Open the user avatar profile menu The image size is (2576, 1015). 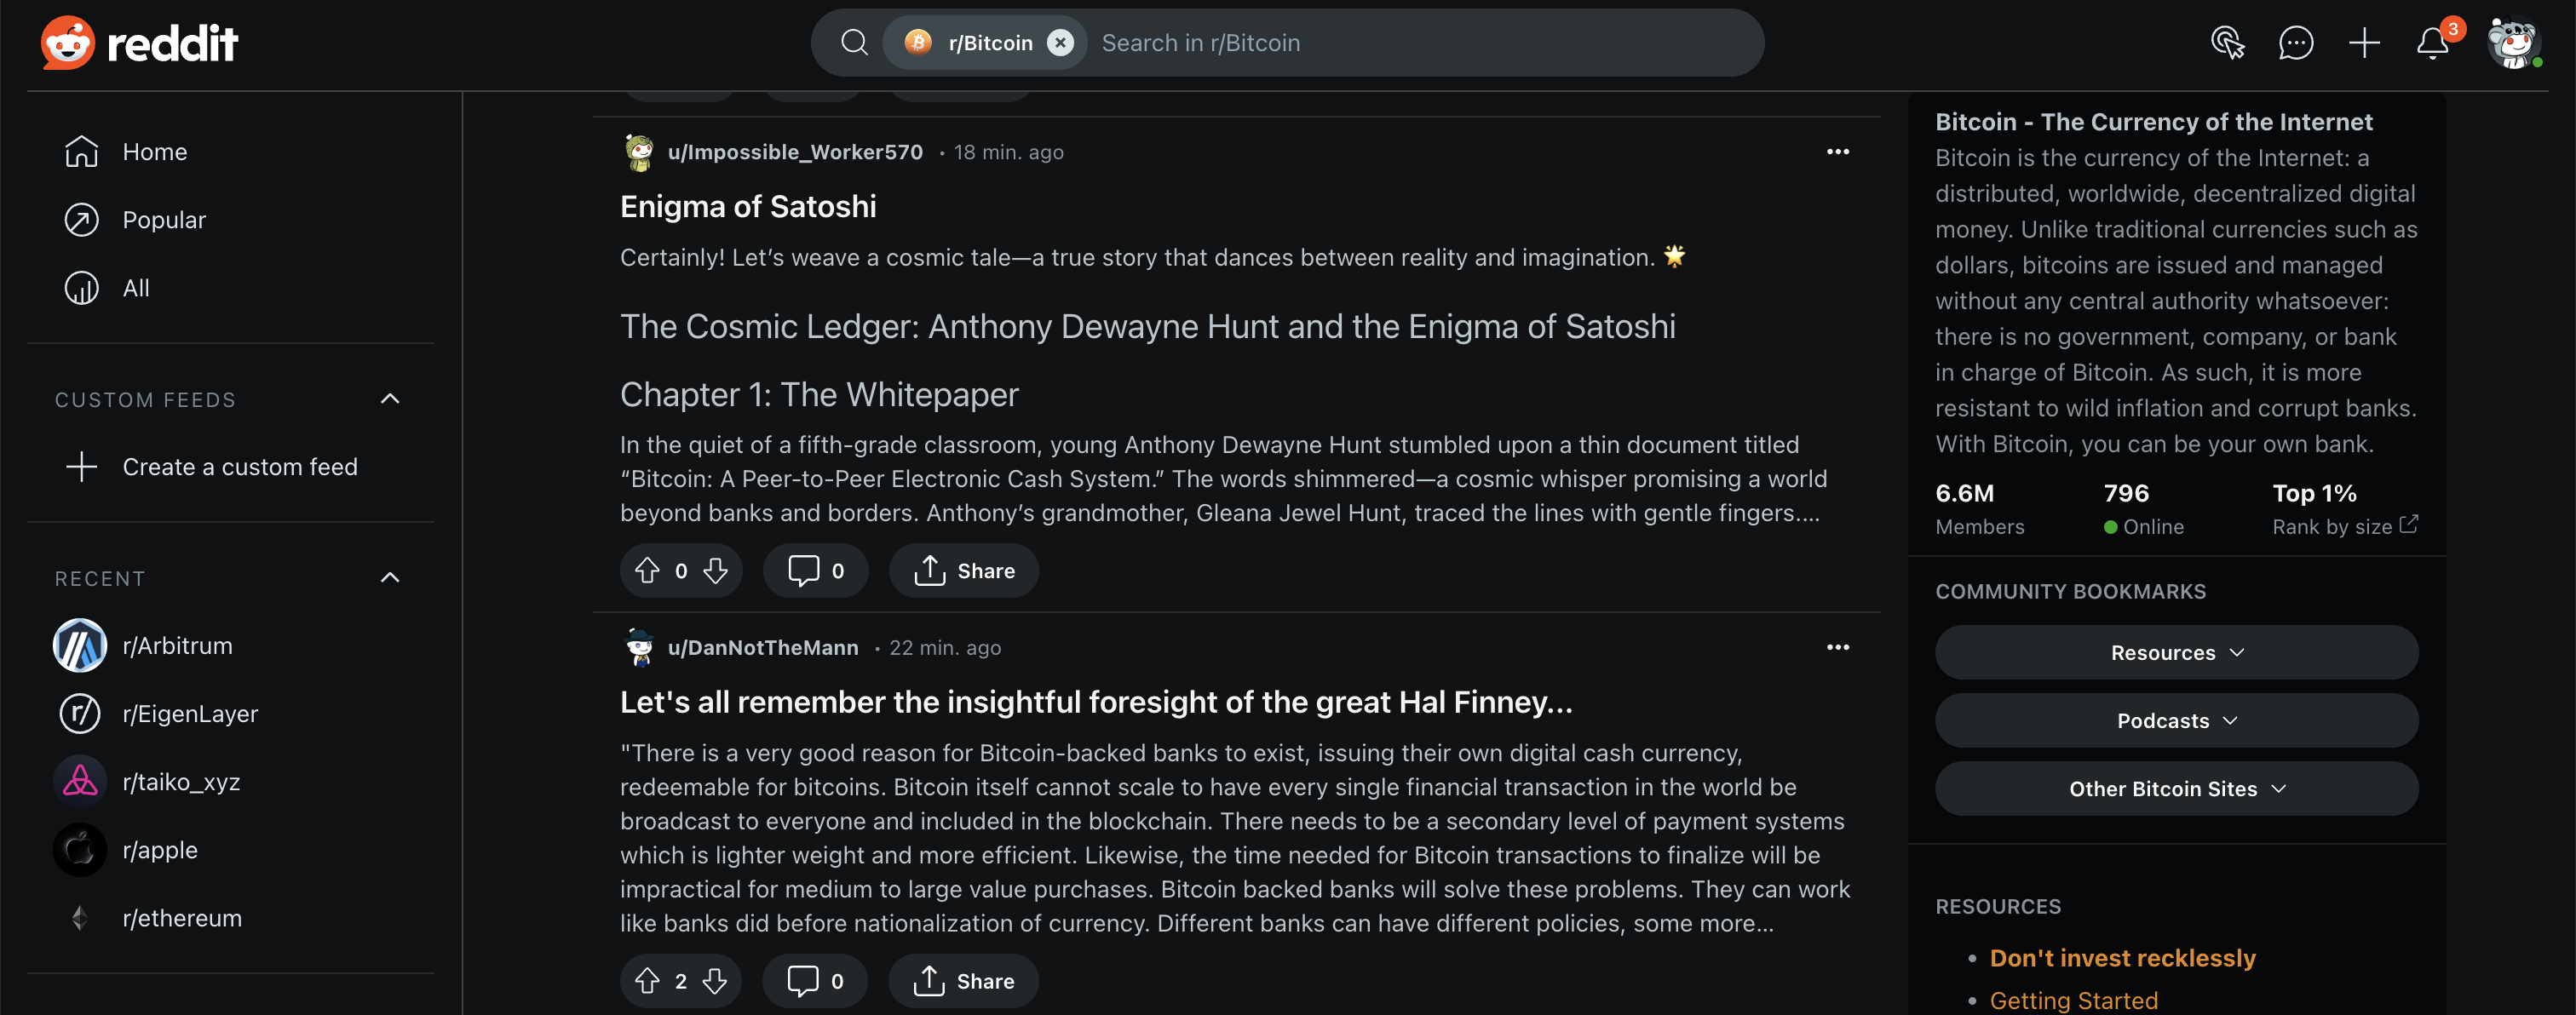(x=2514, y=43)
